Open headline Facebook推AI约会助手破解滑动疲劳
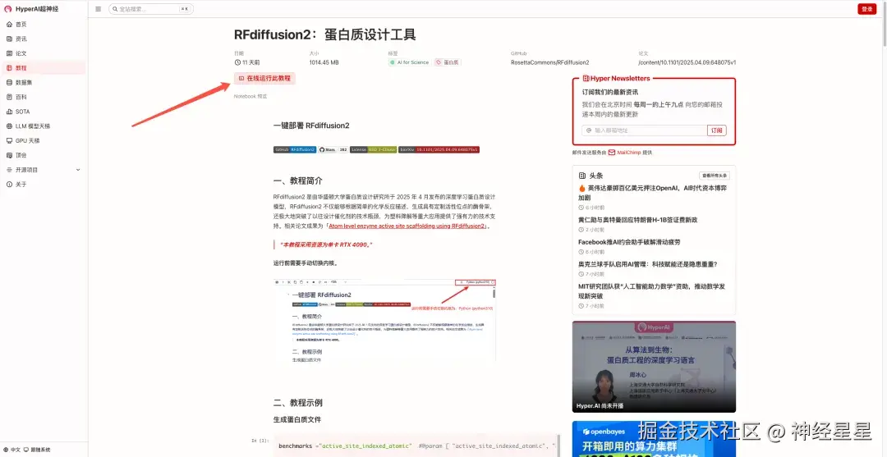Image resolution: width=887 pixels, height=457 pixels. pos(629,242)
